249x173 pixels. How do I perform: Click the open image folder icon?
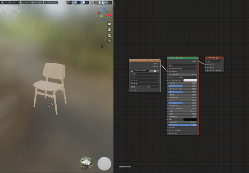[x=155, y=71]
